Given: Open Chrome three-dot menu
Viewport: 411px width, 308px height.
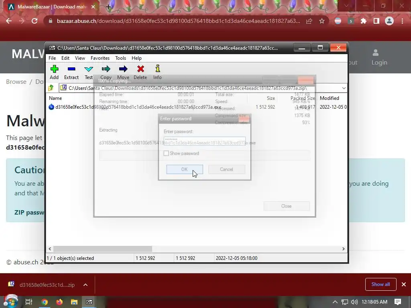Looking at the screenshot, I should [x=402, y=21].
